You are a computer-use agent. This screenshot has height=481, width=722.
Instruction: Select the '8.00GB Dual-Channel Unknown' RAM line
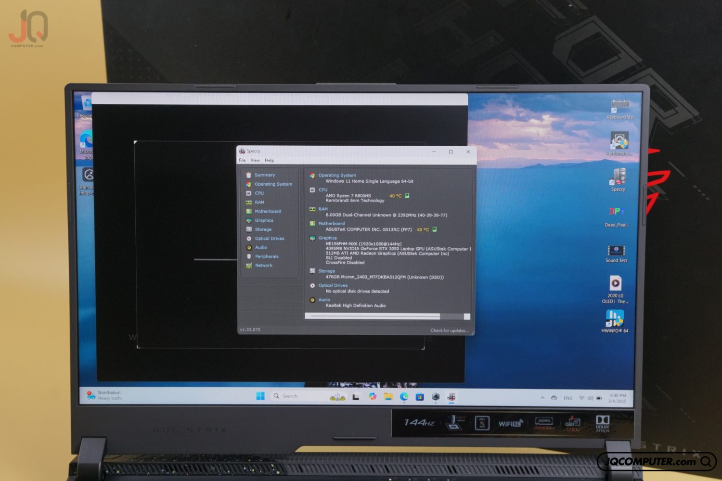point(386,215)
